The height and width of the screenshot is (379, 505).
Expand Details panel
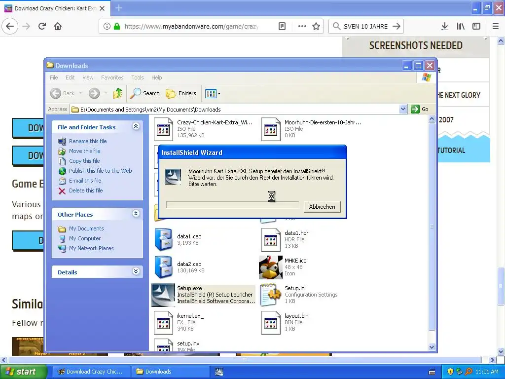click(136, 271)
